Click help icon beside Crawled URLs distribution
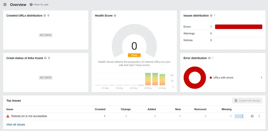268x131 pixels. pyautogui.click(x=45, y=15)
